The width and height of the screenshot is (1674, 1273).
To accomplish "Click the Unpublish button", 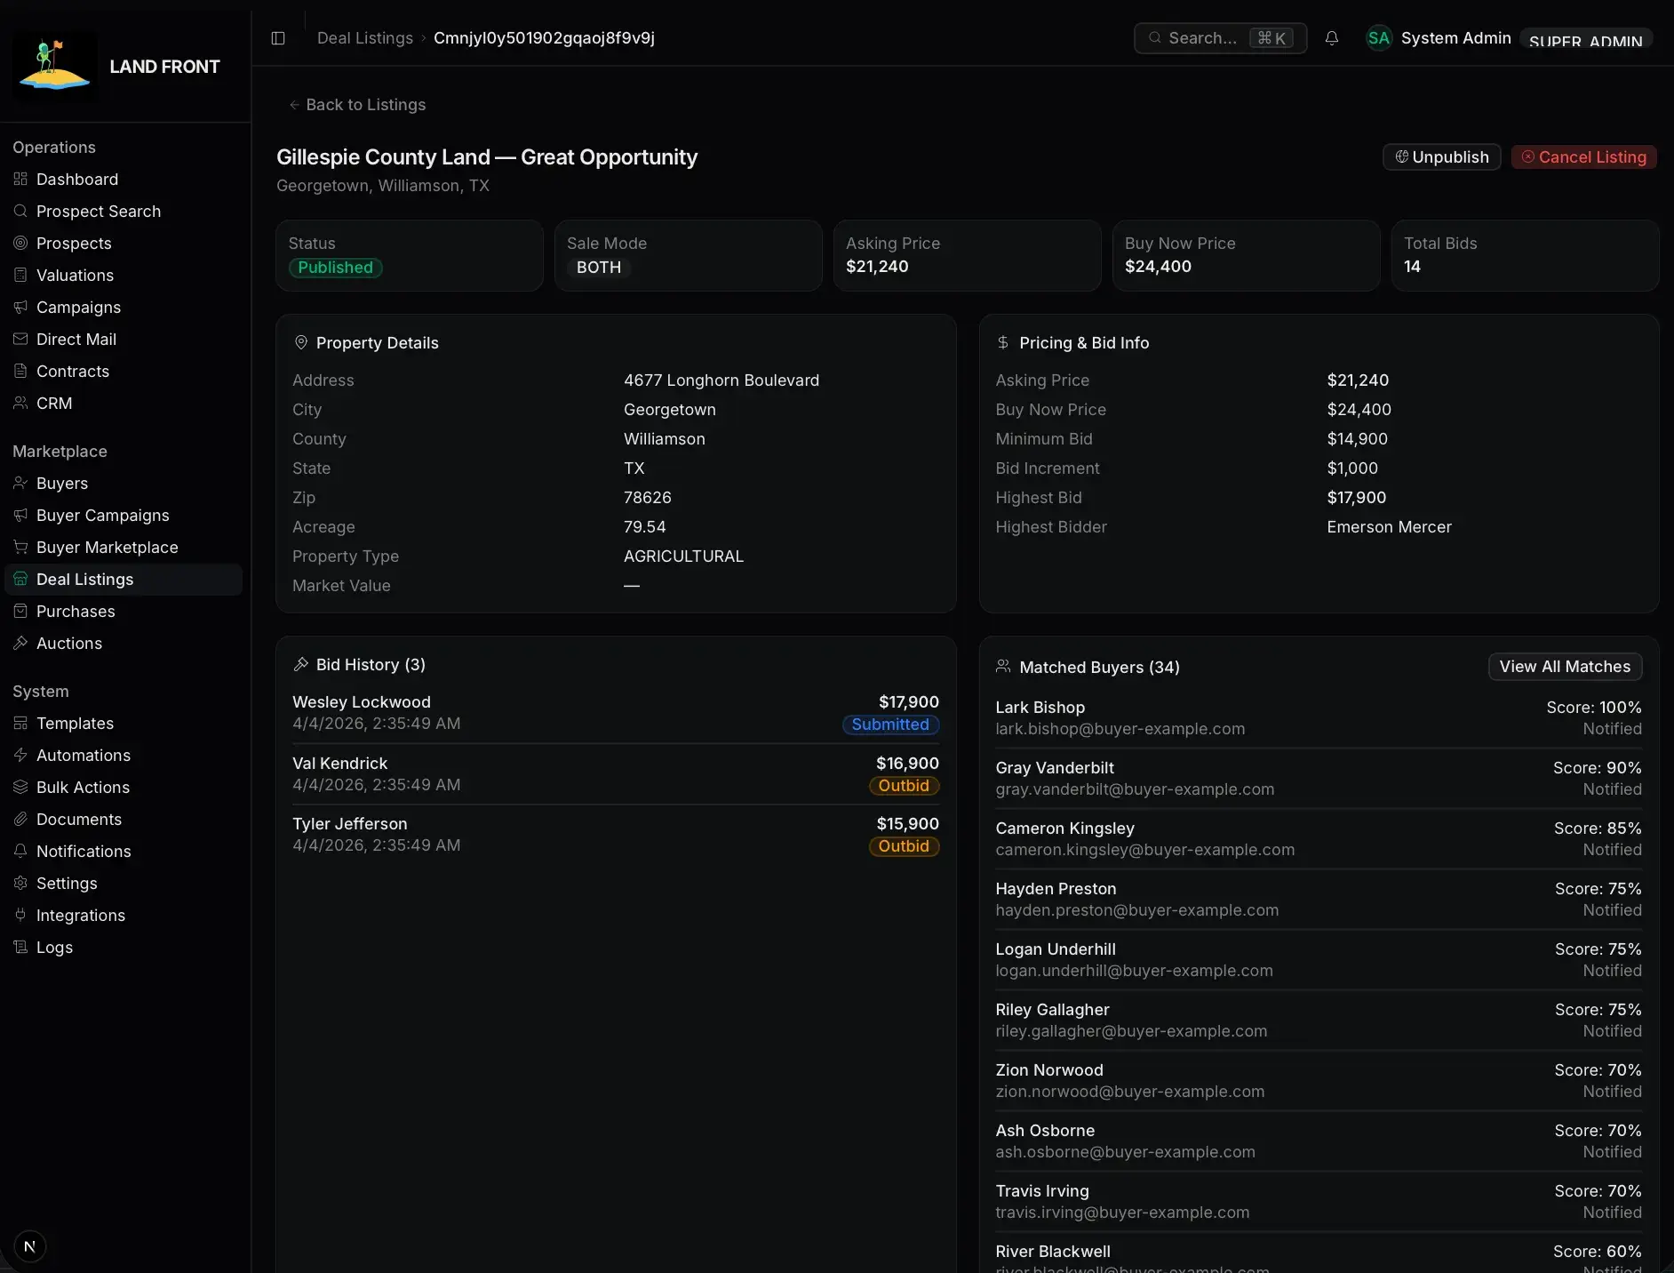I will coord(1441,156).
